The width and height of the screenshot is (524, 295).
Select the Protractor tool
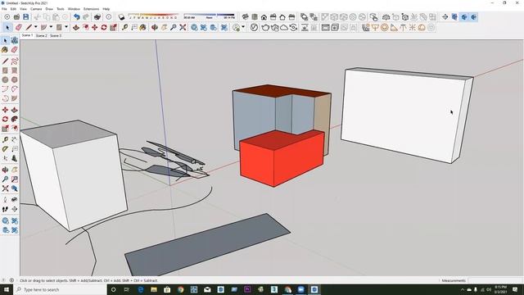click(x=5, y=149)
